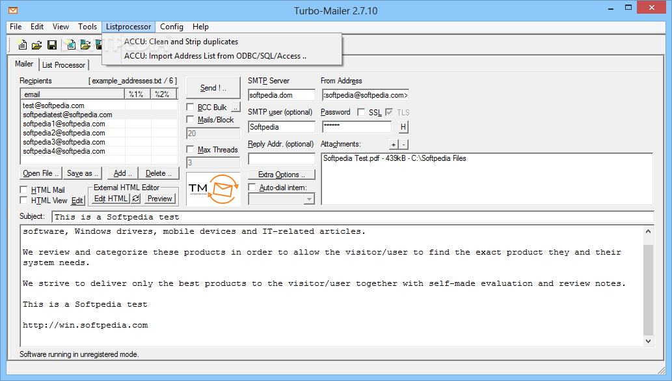Click the Mails/Block value field showing 20
The image size is (672, 381).
213,134
